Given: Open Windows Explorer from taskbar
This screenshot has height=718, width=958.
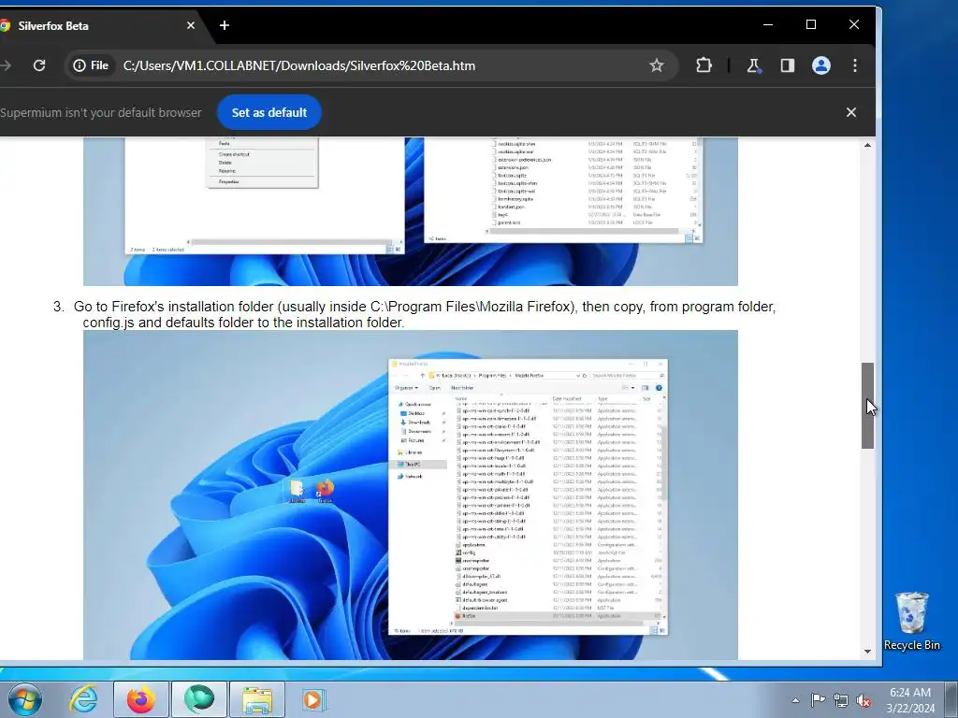Looking at the screenshot, I should point(257,699).
